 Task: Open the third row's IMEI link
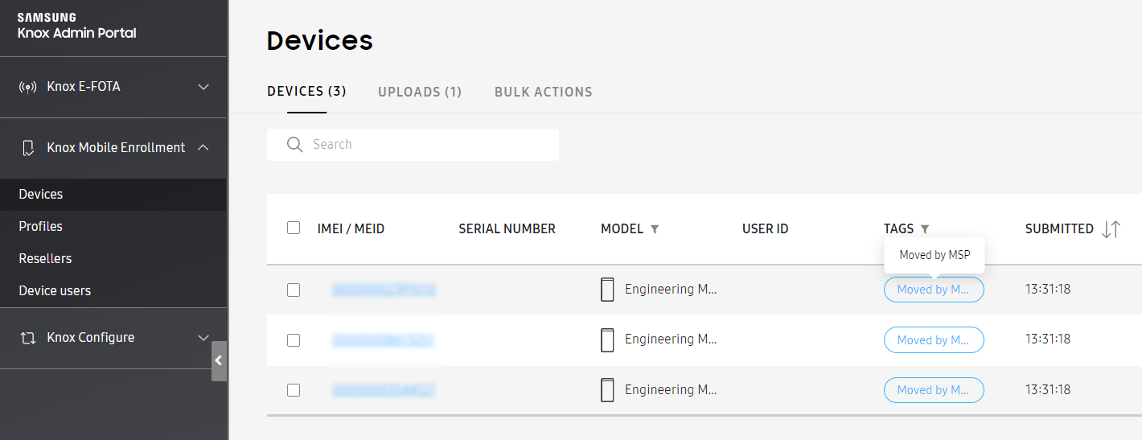point(384,390)
